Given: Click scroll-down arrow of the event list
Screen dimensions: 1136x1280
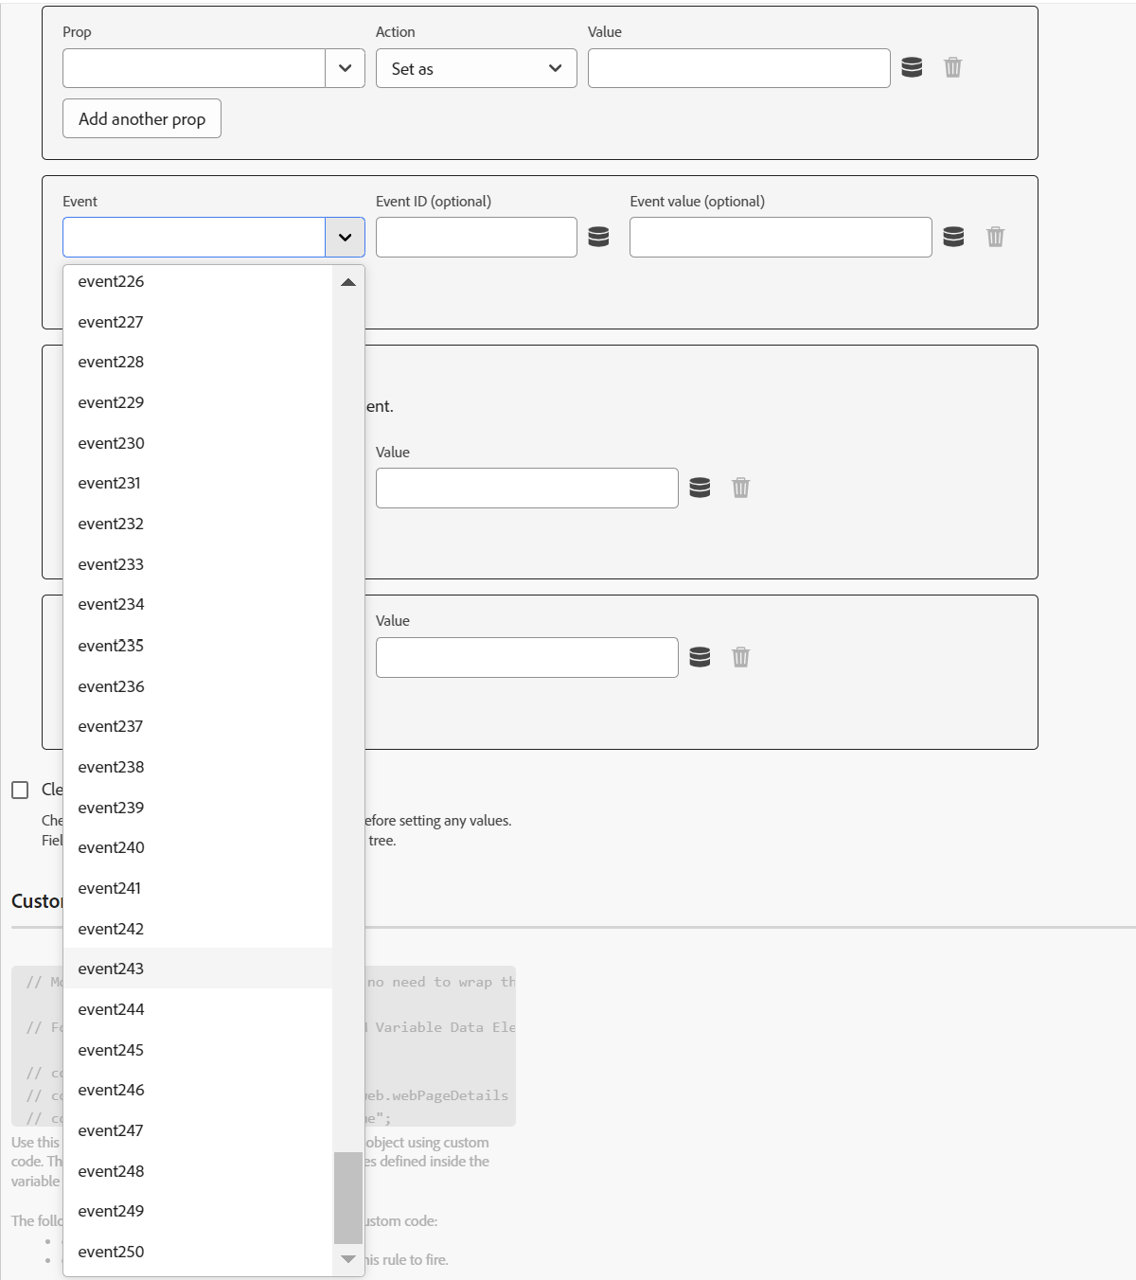Looking at the screenshot, I should (x=348, y=1259).
